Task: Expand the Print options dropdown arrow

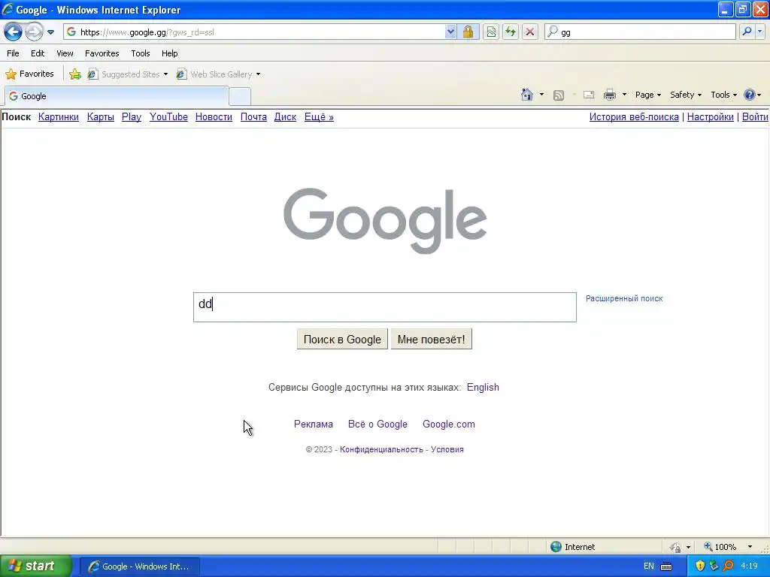Action: click(624, 95)
